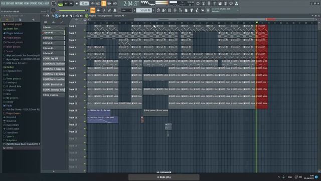Select the paint brush tool in playlist

click(57, 16)
